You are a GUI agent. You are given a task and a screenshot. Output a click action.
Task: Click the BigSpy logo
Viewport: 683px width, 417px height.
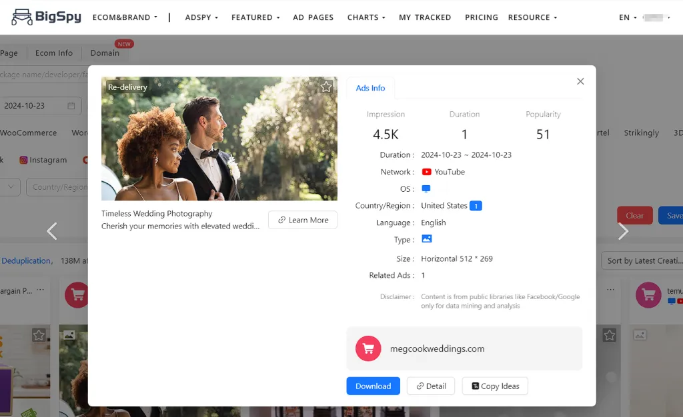tap(47, 17)
